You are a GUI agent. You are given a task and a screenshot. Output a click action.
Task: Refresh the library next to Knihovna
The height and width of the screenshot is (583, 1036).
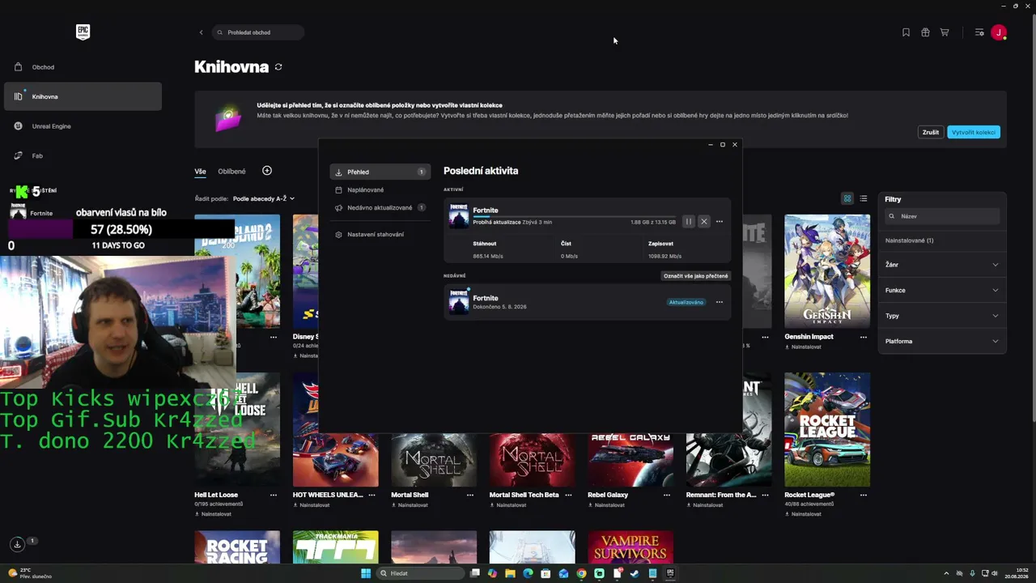coord(278,67)
